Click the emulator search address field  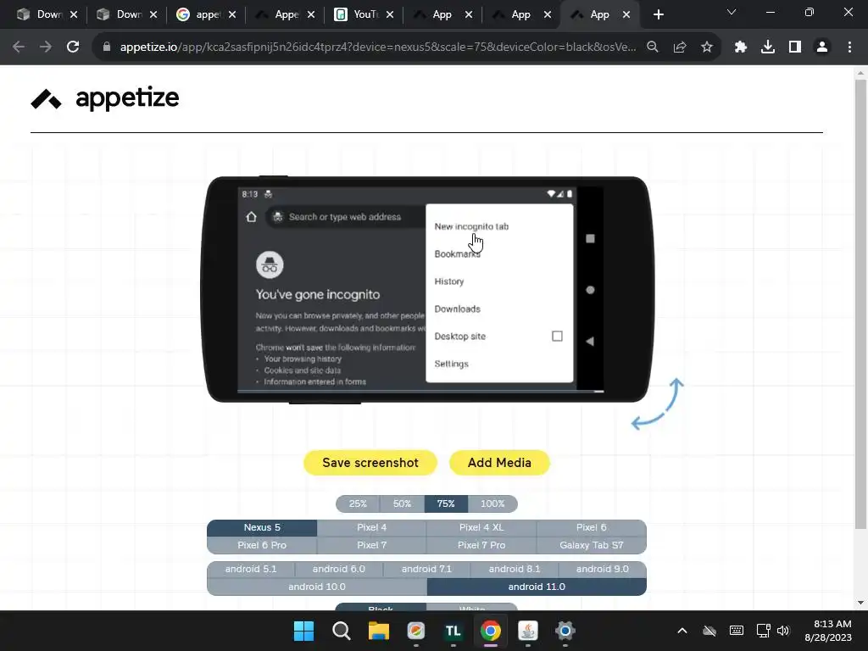(345, 217)
